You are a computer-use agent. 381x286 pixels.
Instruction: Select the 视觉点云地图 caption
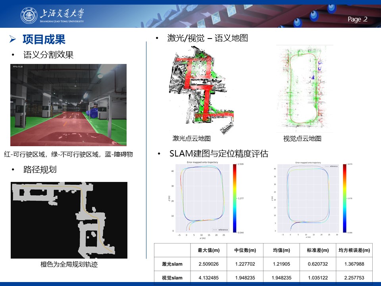click(x=302, y=138)
